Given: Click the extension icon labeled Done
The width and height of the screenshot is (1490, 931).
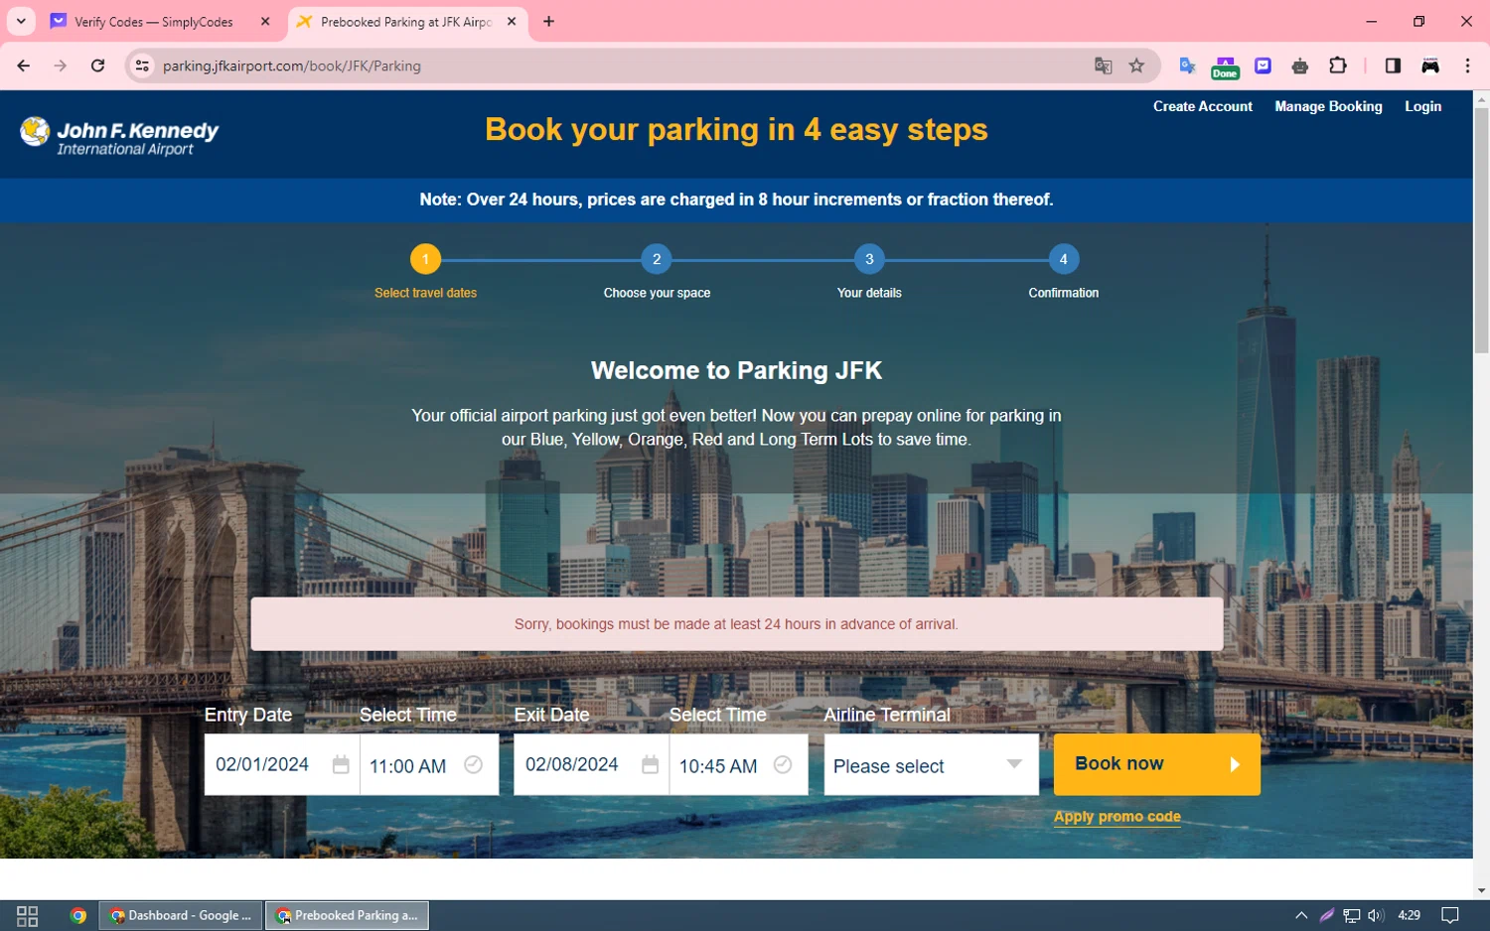Looking at the screenshot, I should pos(1225,67).
